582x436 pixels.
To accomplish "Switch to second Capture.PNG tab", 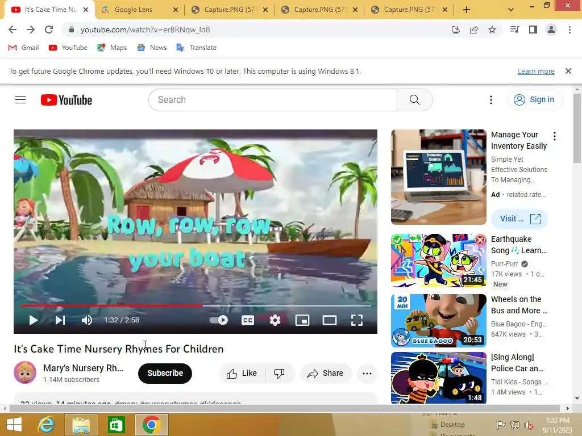I will pyautogui.click(x=319, y=10).
